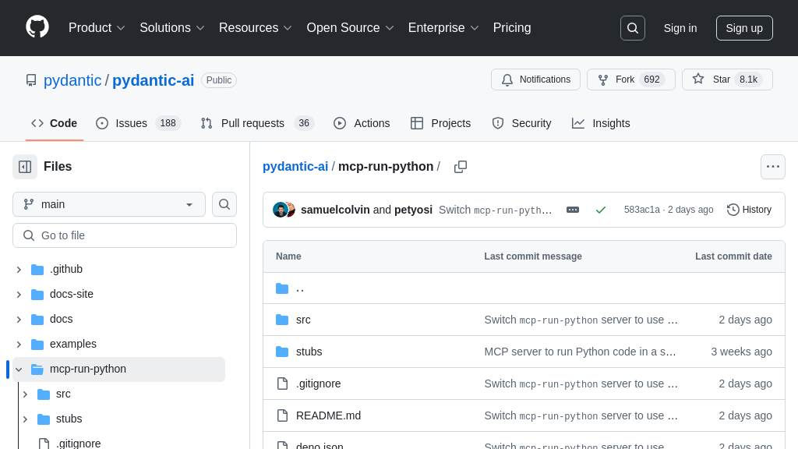The height and width of the screenshot is (449, 798).
Task: Copy the path with the copy icon
Action: tap(461, 167)
